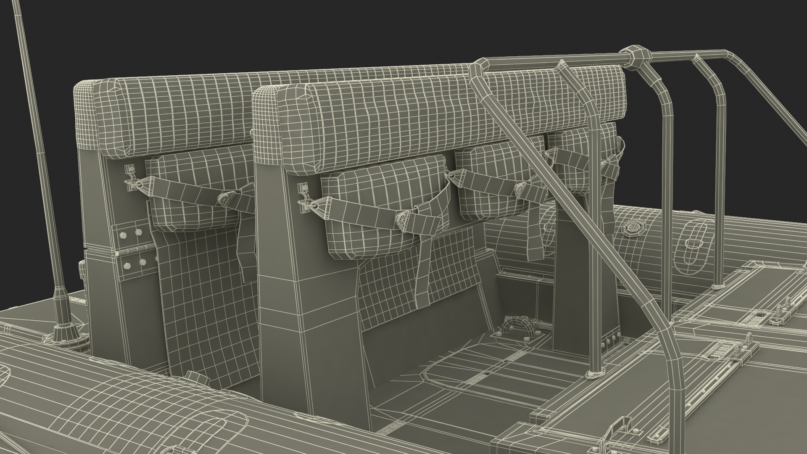Click the front seat's top headrest cushion
Image resolution: width=807 pixels, height=454 pixels.
click(378, 122)
